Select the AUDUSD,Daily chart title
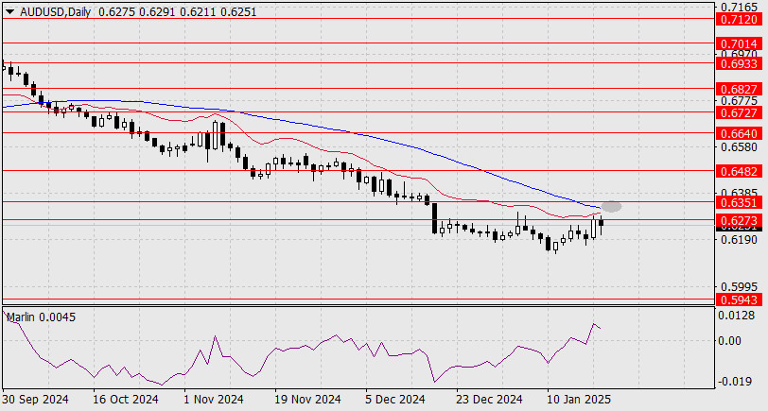 55,12
